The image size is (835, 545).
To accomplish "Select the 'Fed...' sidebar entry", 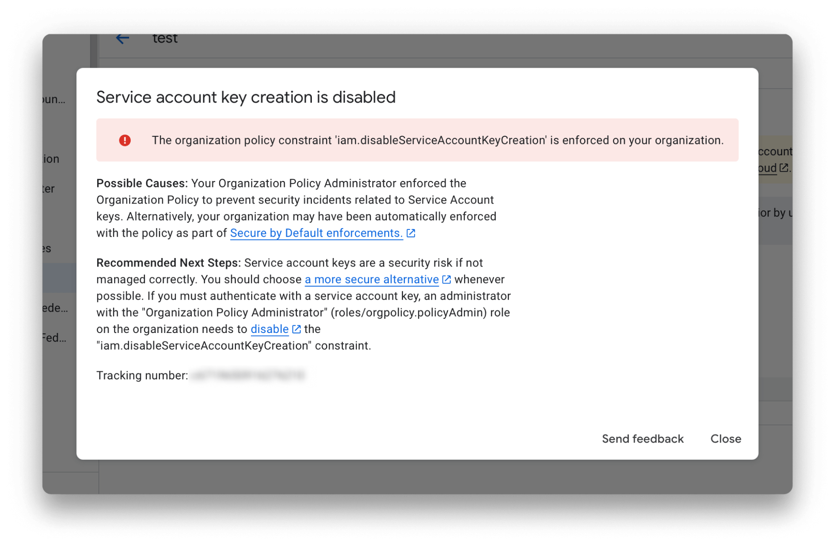I will click(x=55, y=338).
